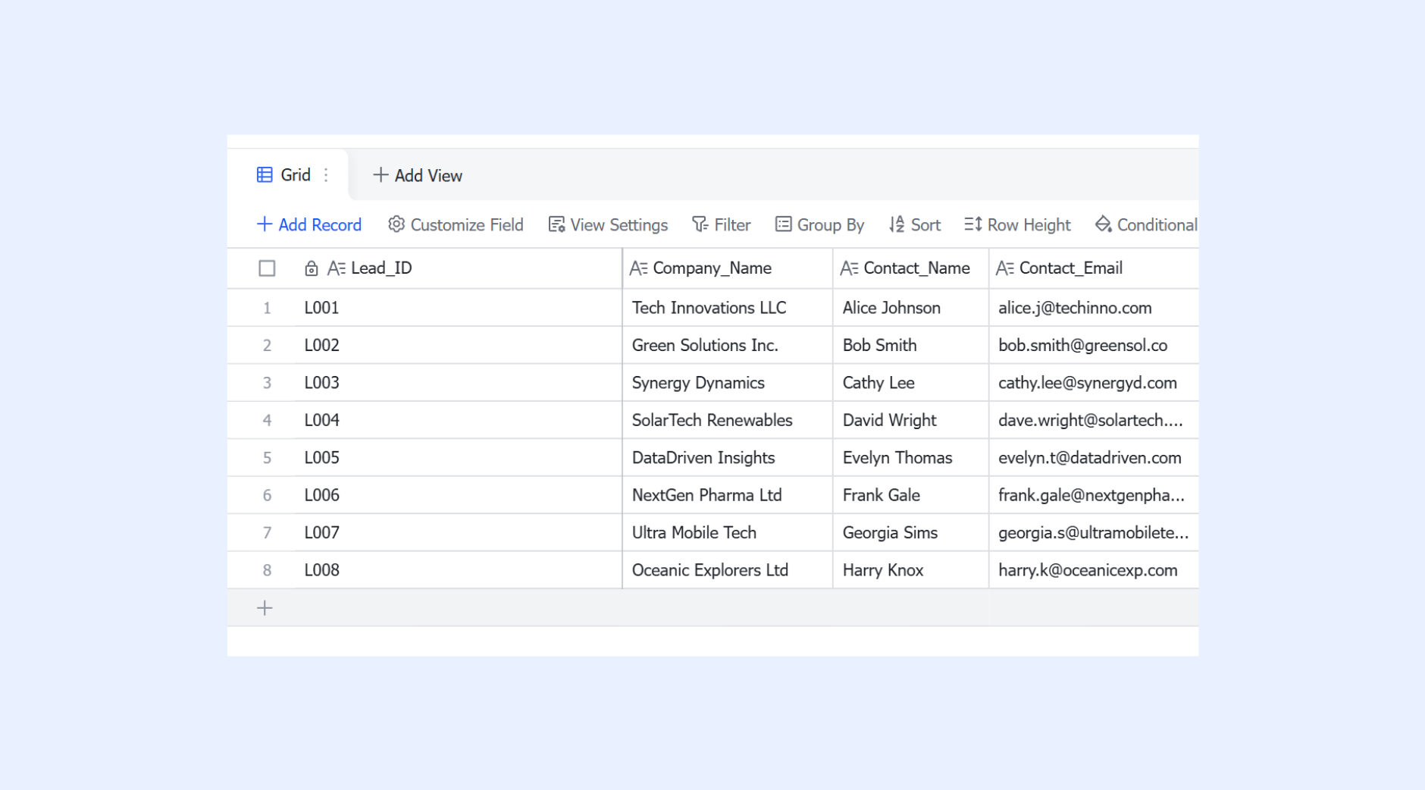Click the Alice Johnson cell

[x=911, y=308]
